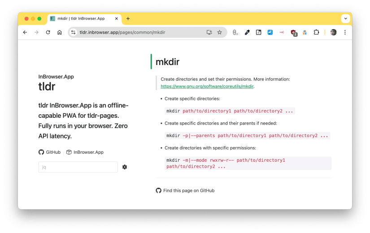Screen dimensions: 370x233
Task: Bookmark this page with the star
Action: pyautogui.click(x=220, y=32)
